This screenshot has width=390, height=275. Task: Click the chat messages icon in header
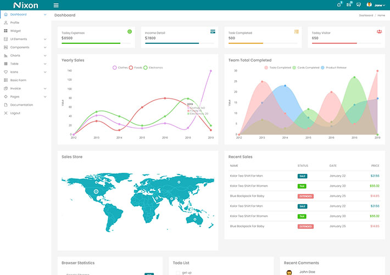[358, 5]
